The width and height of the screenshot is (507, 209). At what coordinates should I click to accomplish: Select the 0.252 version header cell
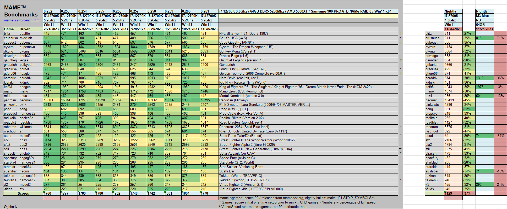(x=52, y=11)
